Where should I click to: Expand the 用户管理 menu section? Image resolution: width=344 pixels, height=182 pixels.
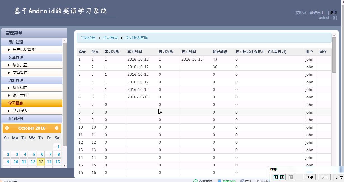[32, 42]
